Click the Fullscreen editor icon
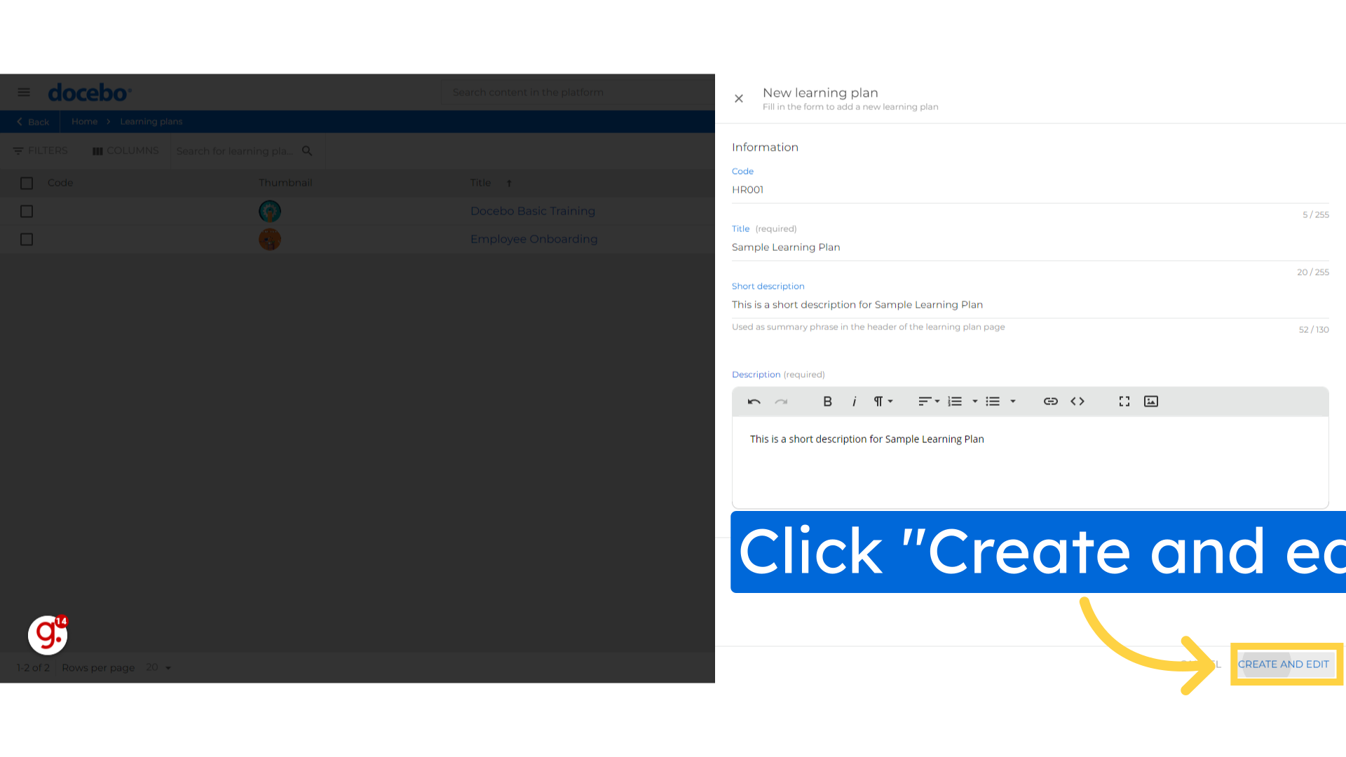Screen dimensions: 1346x757 (x=1124, y=401)
